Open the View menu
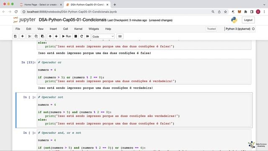This screenshot has width=268, height=151. pos(41,29)
